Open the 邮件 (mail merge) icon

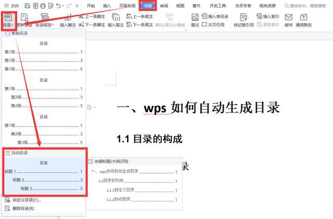tap(289, 20)
